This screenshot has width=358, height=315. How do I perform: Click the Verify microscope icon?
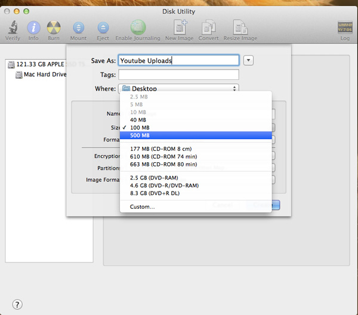click(x=13, y=27)
